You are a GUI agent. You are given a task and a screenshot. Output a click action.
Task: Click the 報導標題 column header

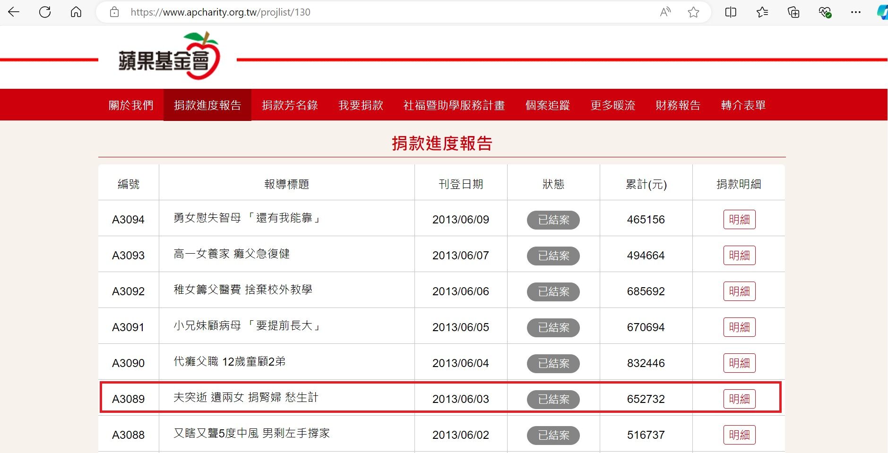pyautogui.click(x=287, y=184)
